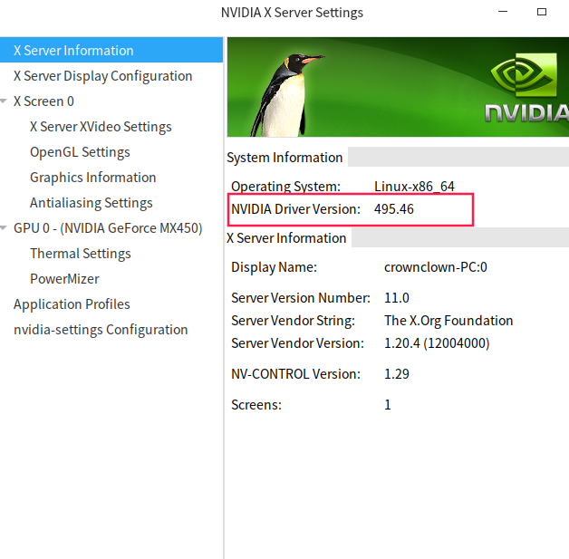Click the Screens count value 1
The image size is (569, 559).
click(x=388, y=405)
